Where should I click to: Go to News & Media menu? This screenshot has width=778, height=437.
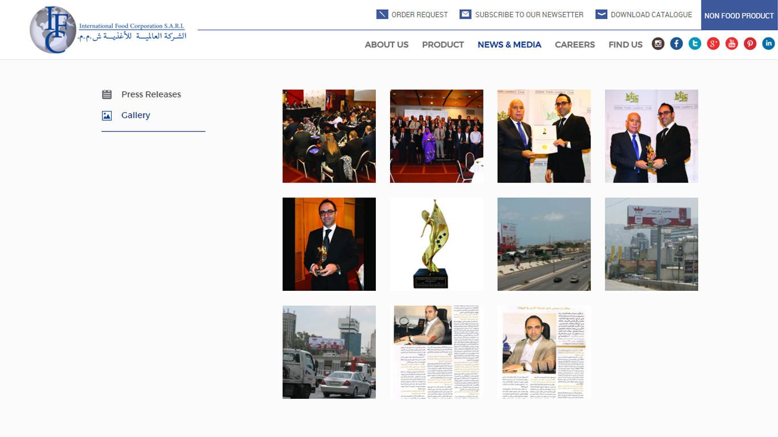coord(509,44)
